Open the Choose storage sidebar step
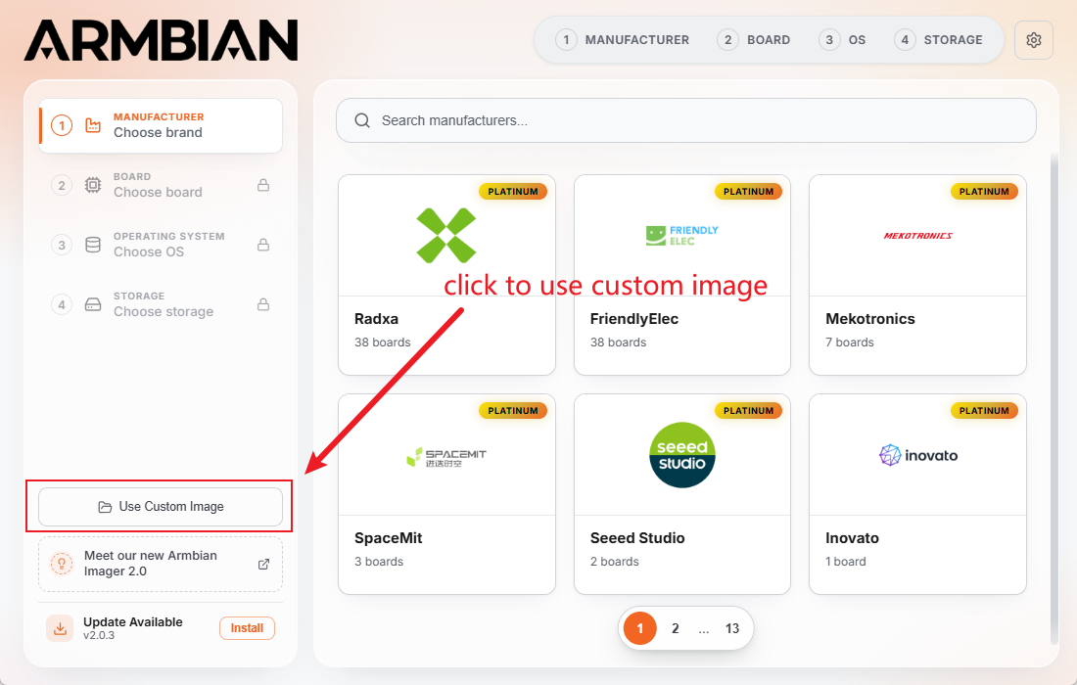The width and height of the screenshot is (1077, 685). [161, 304]
